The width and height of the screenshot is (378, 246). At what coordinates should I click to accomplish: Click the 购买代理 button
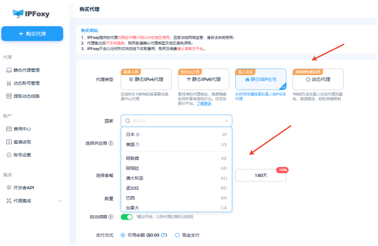pos(32,34)
